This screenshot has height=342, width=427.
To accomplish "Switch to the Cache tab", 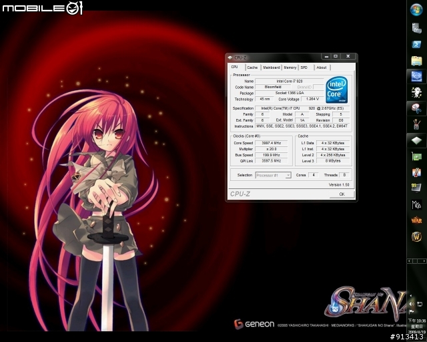I will (252, 67).
